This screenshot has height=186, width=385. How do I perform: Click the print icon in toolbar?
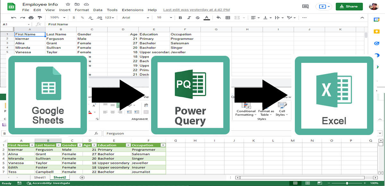pos(31,18)
